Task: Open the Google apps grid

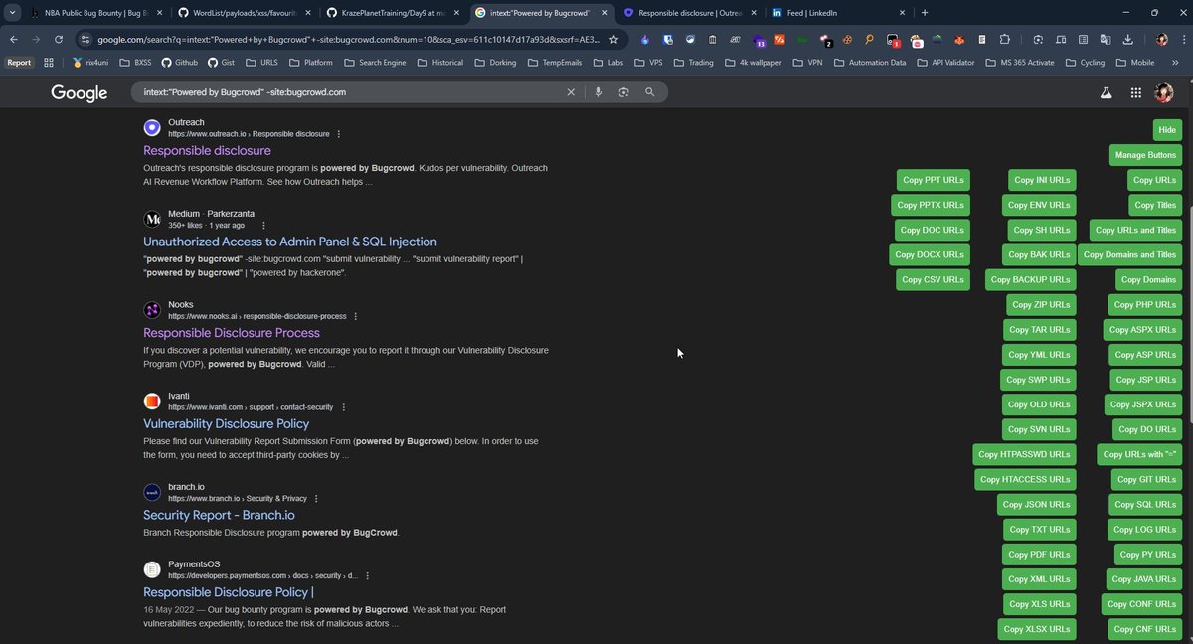Action: point(1135,92)
